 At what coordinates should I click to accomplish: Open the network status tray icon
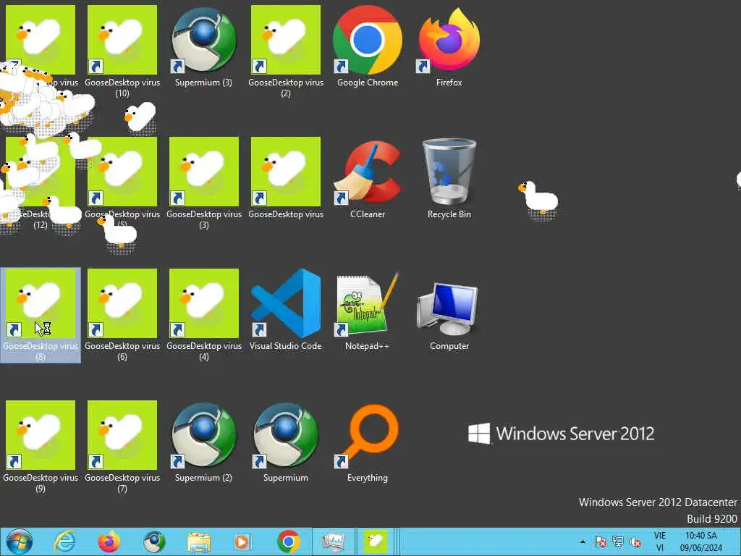coord(618,542)
